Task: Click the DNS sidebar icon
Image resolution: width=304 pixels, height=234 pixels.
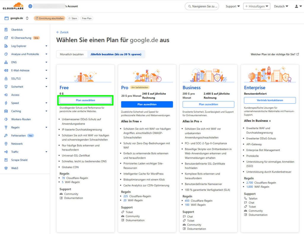Action: click(x=6, y=62)
